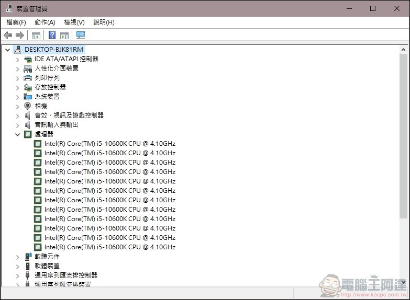The width and height of the screenshot is (410, 300).
Task: Click the Back arrow toolbar icon
Action: pos(8,35)
